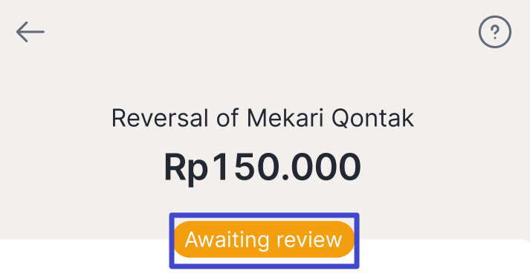Open help via question mark icon
530x279 pixels.
pyautogui.click(x=495, y=32)
